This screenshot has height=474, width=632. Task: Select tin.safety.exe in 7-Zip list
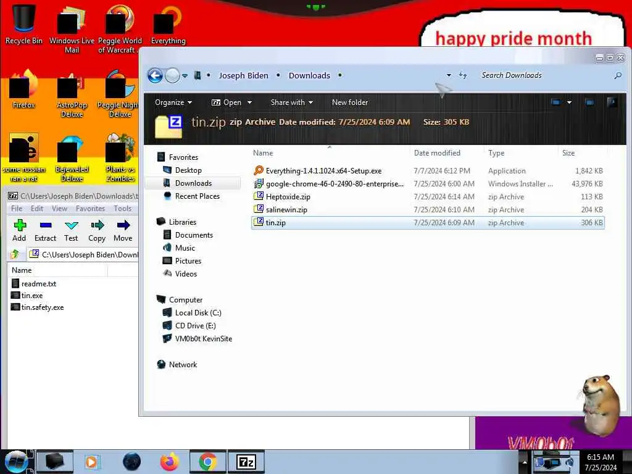point(38,307)
